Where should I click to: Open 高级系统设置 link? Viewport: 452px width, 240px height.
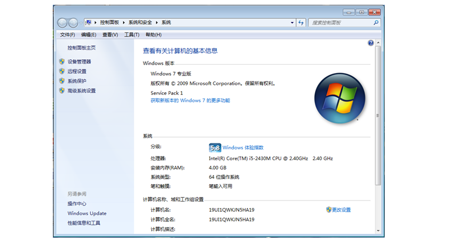pos(82,91)
